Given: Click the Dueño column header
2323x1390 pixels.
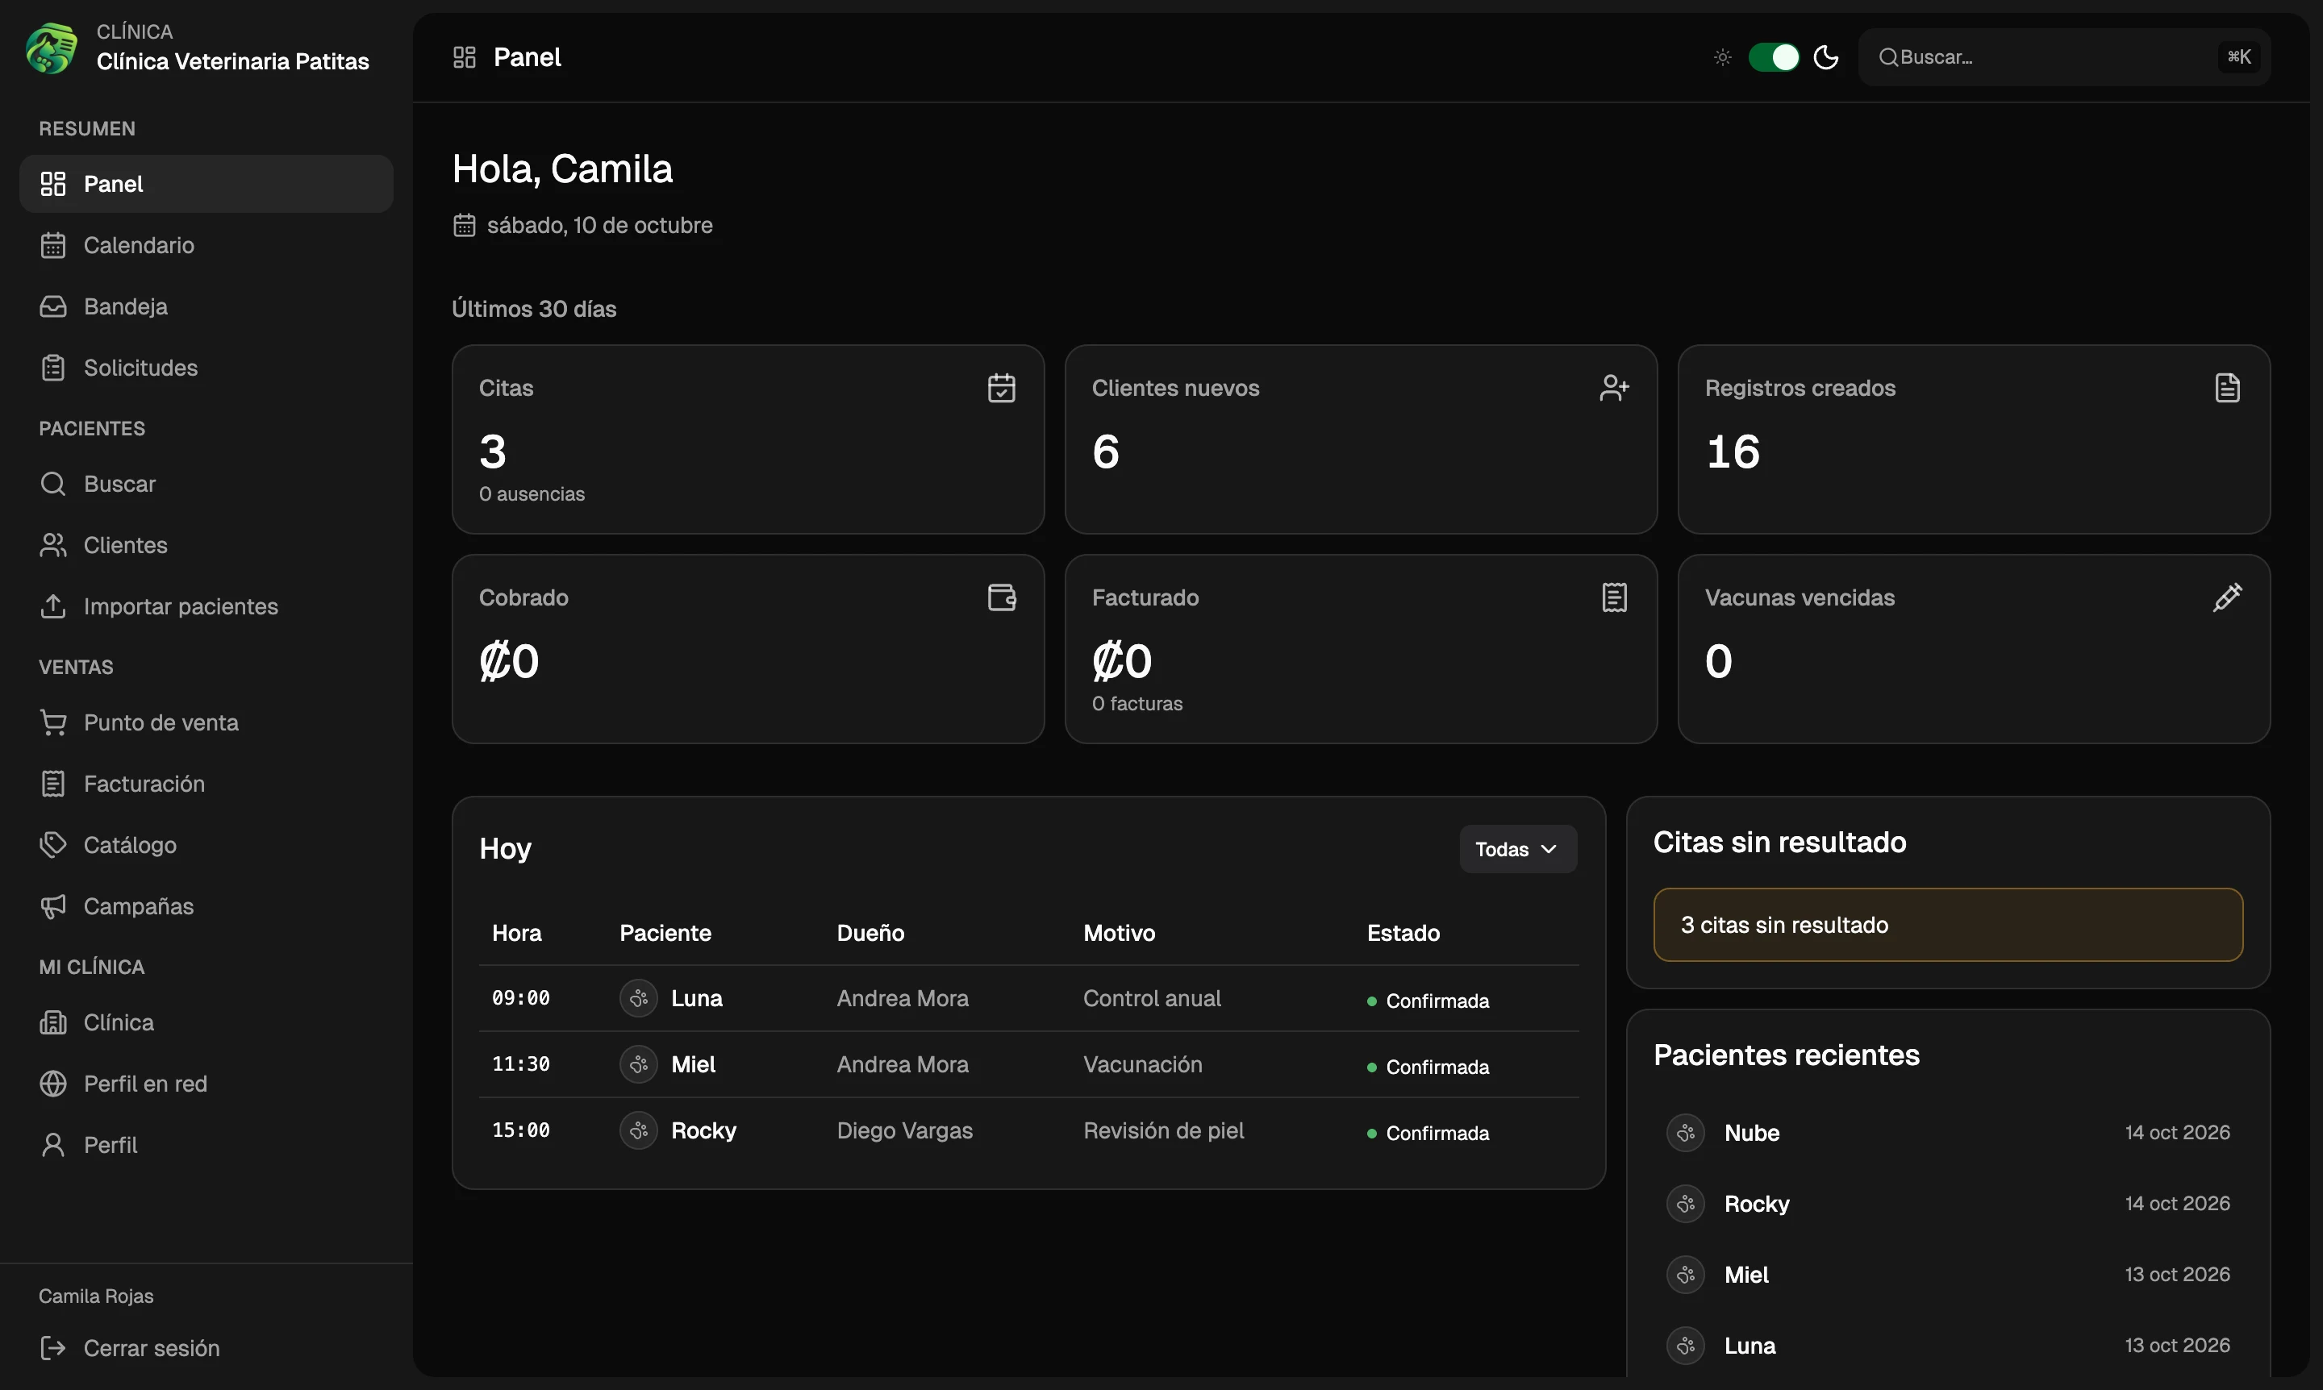Looking at the screenshot, I should 870,933.
